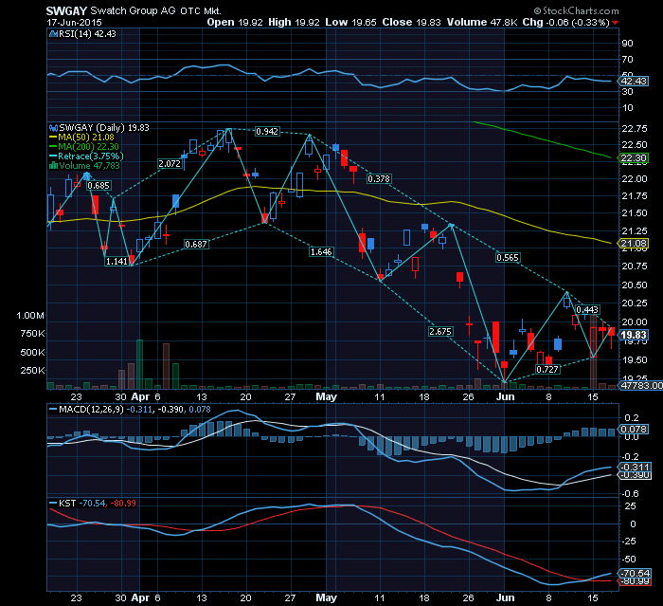The height and width of the screenshot is (606, 663).
Task: Click the KST indicator label
Action: point(67,503)
